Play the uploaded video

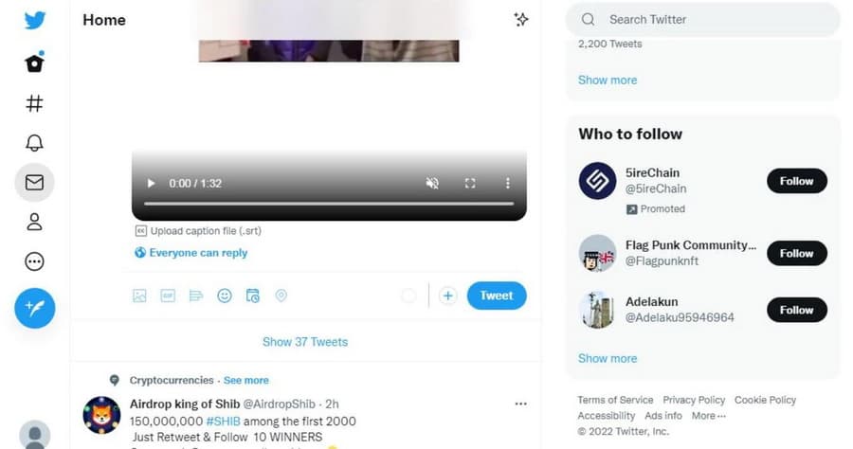point(151,183)
